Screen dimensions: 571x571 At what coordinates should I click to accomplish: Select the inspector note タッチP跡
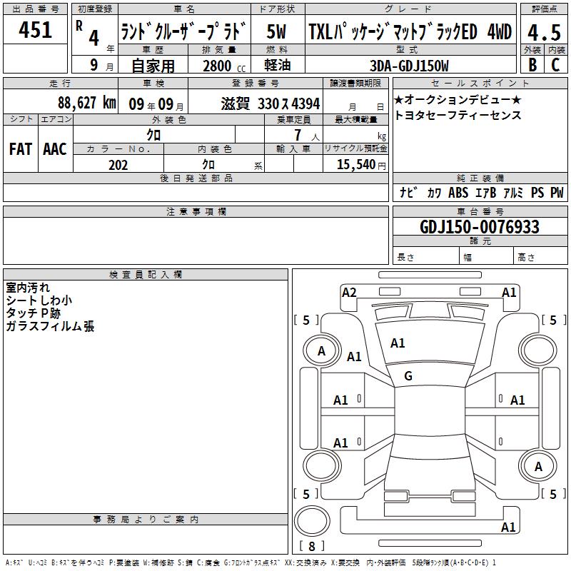33,313
